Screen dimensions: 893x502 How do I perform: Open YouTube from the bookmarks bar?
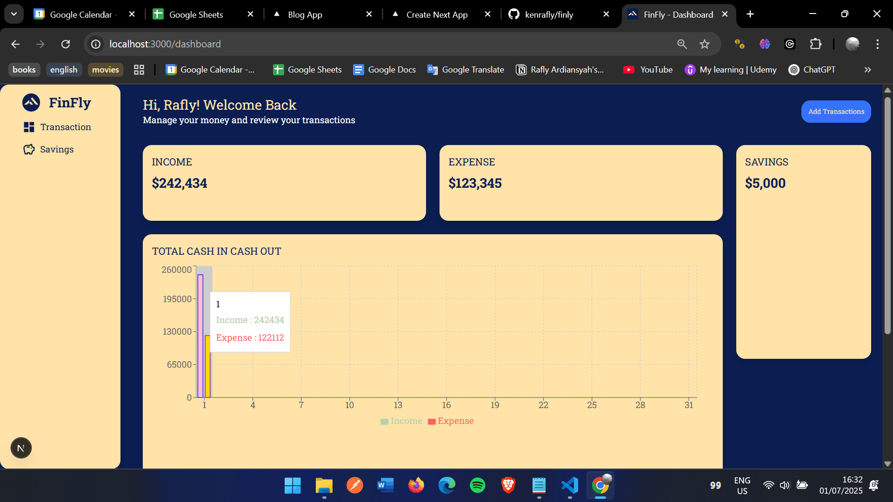click(x=648, y=69)
